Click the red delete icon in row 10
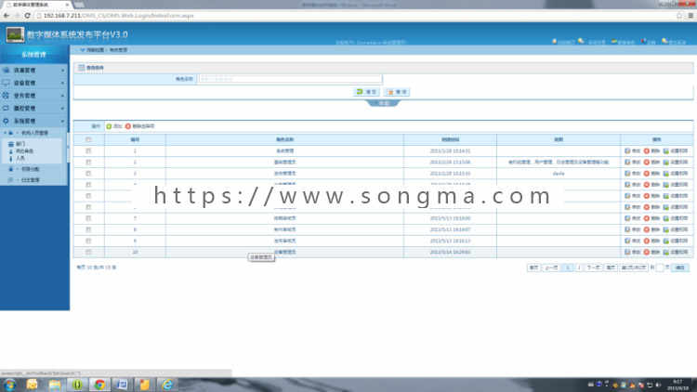This screenshot has height=392, width=697. point(646,252)
